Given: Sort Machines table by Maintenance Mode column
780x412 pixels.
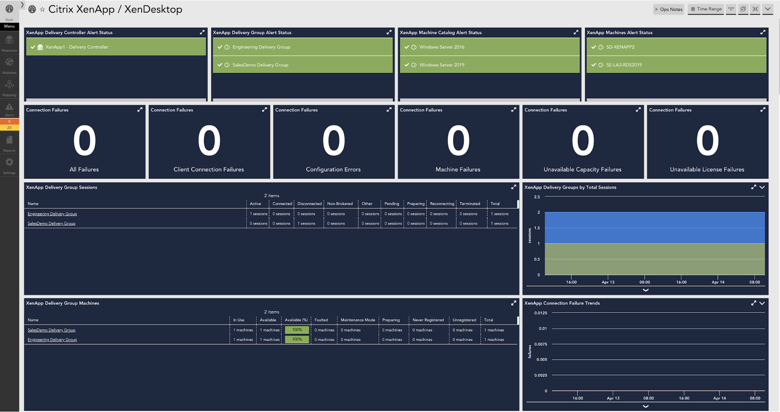Looking at the screenshot, I should coord(358,320).
